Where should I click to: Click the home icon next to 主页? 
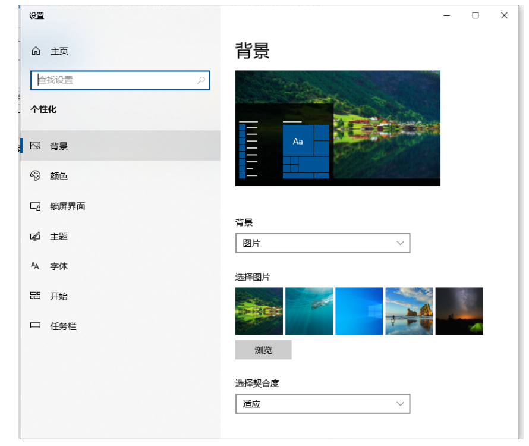pyautogui.click(x=36, y=51)
